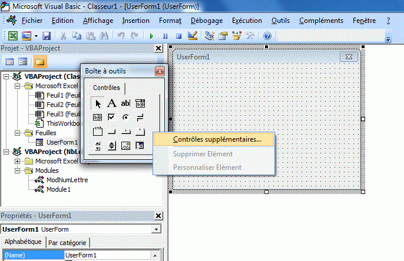The width and height of the screenshot is (404, 261).
Task: Collapse the VBAProject (Classeur1) tree node
Action: (6, 76)
